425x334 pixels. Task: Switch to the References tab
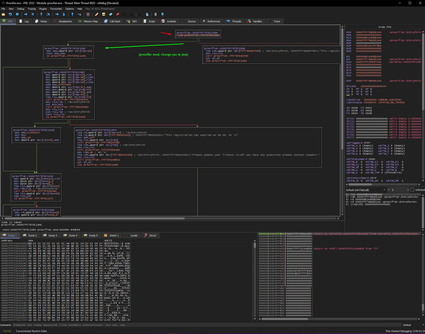[211, 21]
